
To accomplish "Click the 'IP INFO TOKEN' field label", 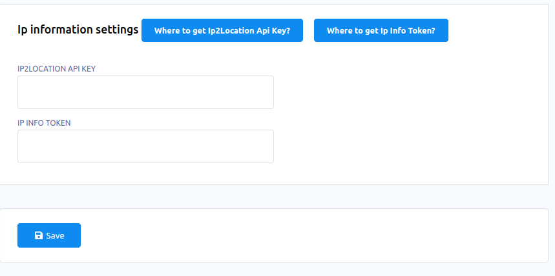I will tap(44, 122).
